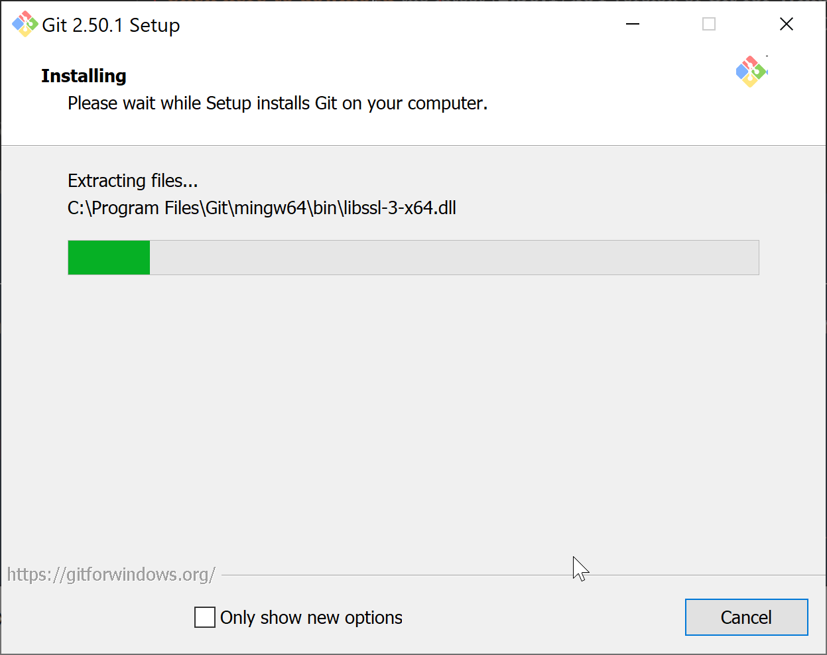Click the "Extracting files..." status text
The height and width of the screenshot is (655, 827).
click(133, 181)
